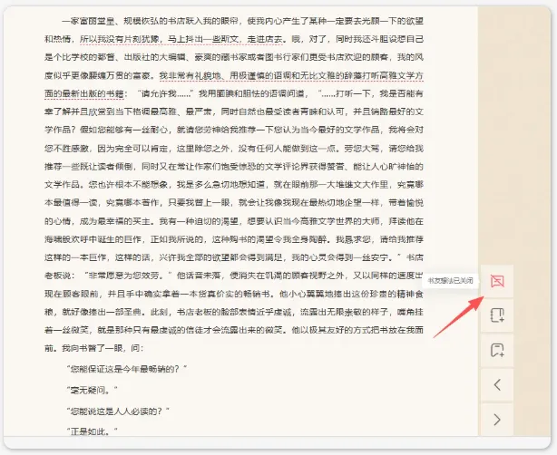This screenshot has width=557, height=455.
Task: Click the dialogue line "正是如此。"
Action: 92,431
